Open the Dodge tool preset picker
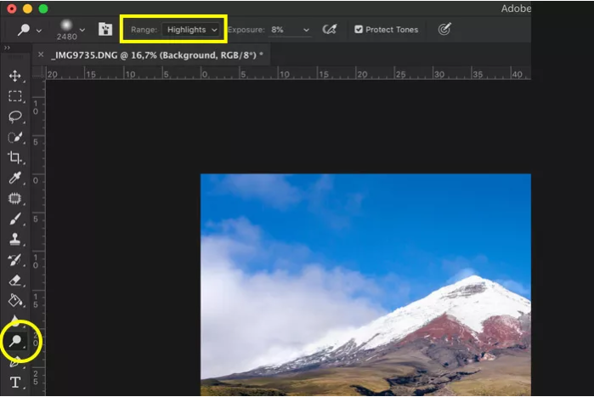Viewport: 594px width, 397px height. pos(29,30)
